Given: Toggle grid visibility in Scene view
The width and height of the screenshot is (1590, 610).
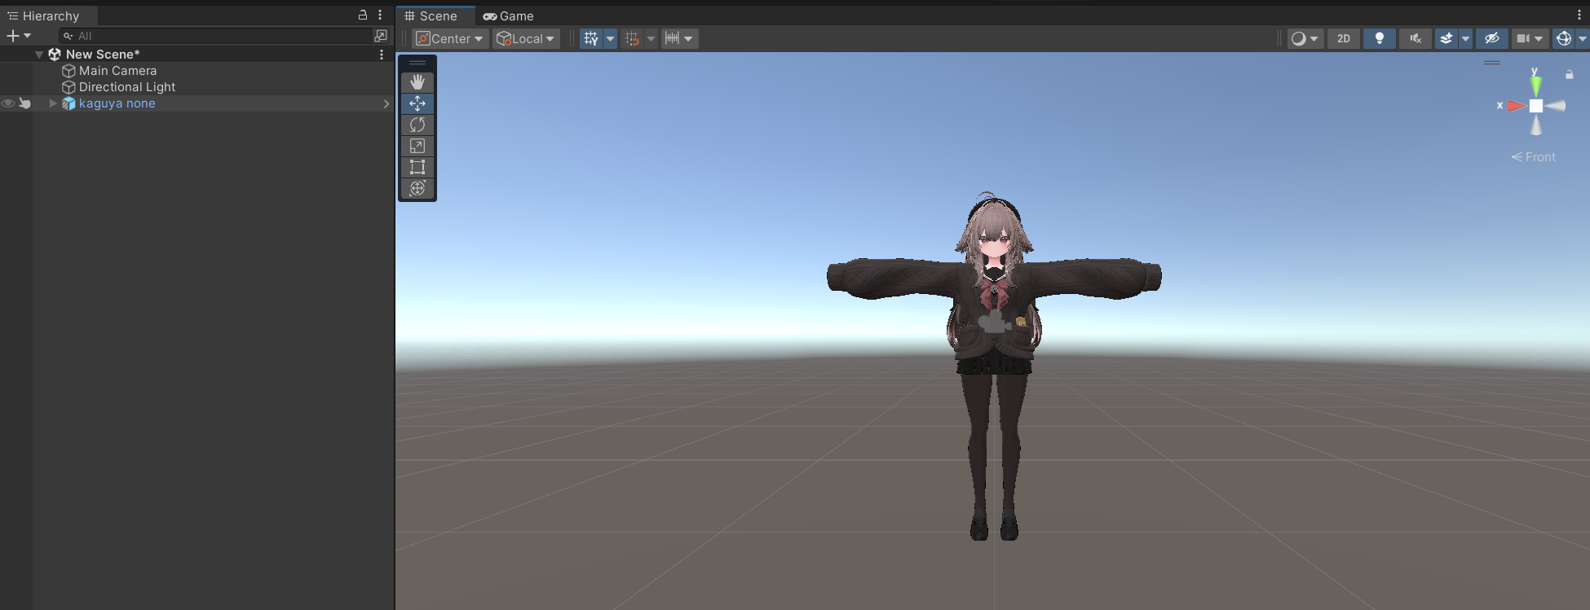Looking at the screenshot, I should [x=591, y=38].
